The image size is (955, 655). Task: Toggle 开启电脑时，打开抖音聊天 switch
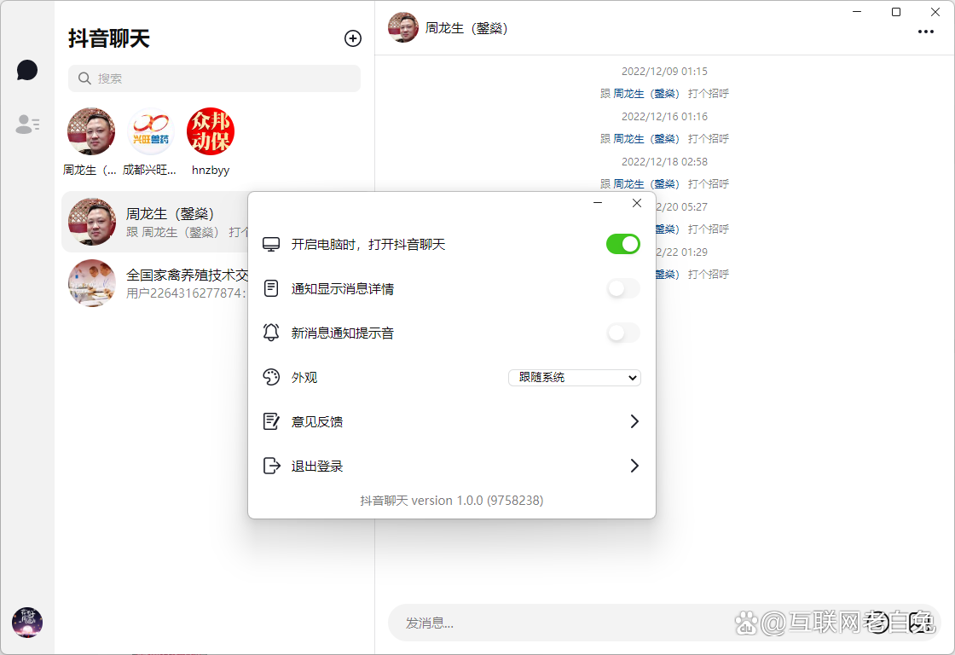622,244
